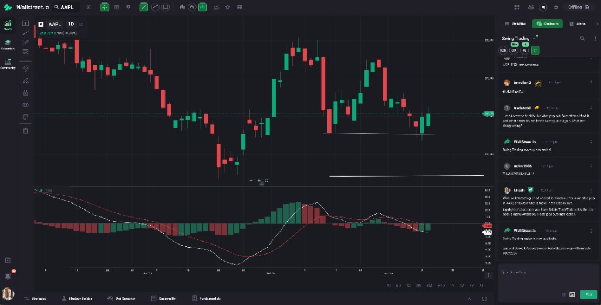Screen dimensions: 601x305
Task: Open the indicators line chart icon
Action: [216, 7]
